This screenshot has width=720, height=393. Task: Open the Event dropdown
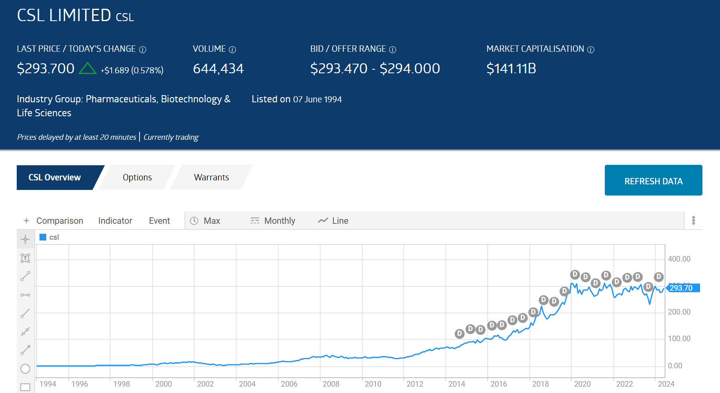pos(159,221)
